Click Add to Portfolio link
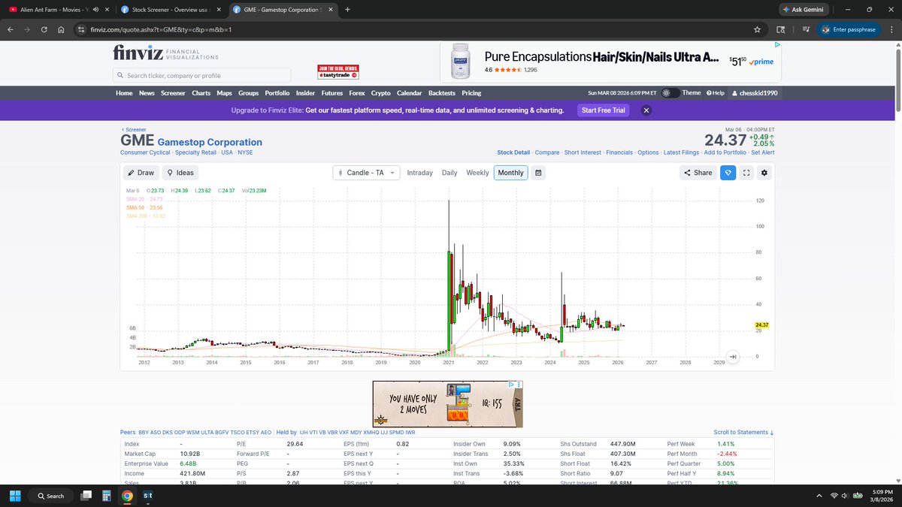 click(x=725, y=152)
